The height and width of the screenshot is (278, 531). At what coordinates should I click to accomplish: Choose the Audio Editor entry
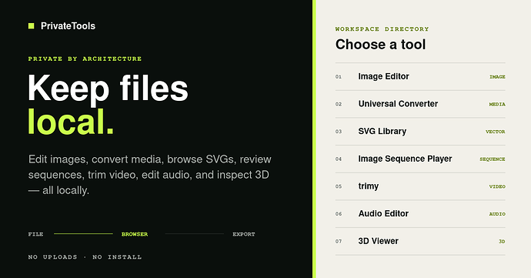pyautogui.click(x=420, y=214)
